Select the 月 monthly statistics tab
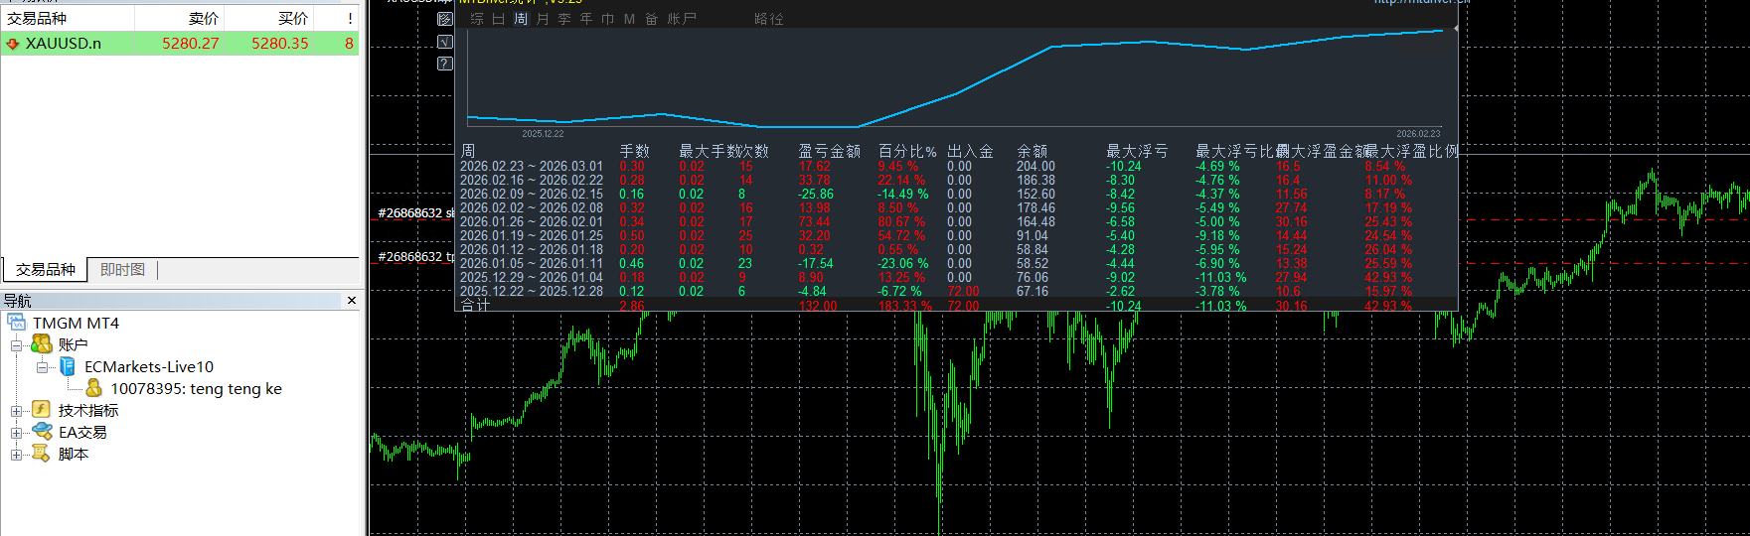The width and height of the screenshot is (1750, 536). point(543,19)
